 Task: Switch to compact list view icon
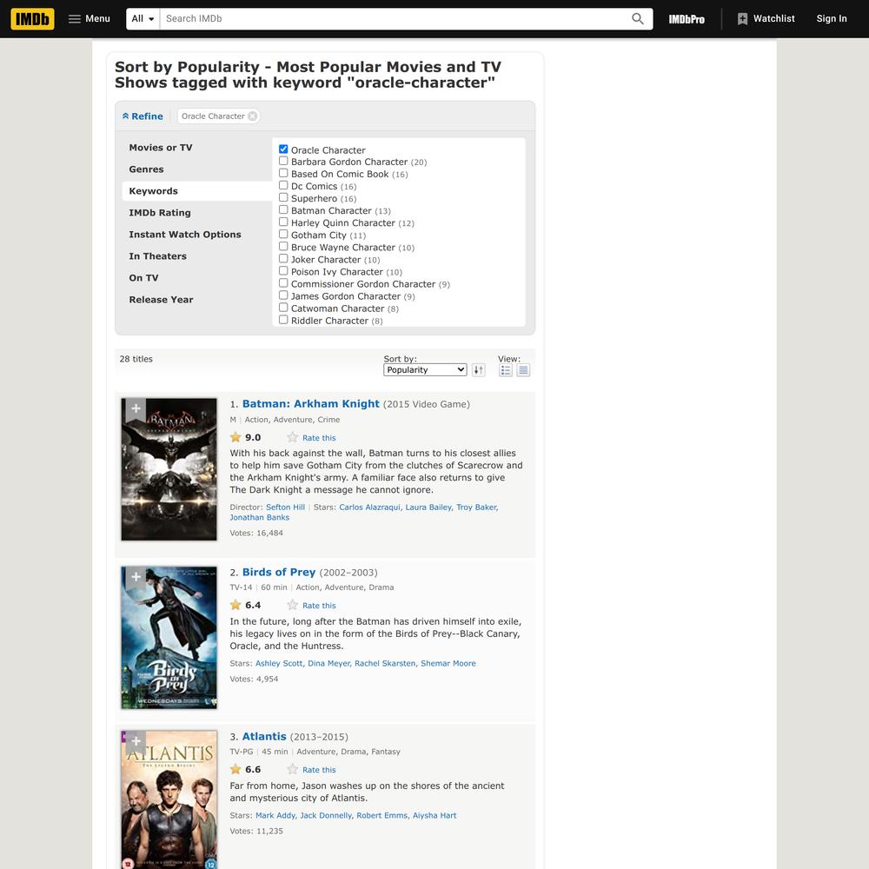[523, 369]
